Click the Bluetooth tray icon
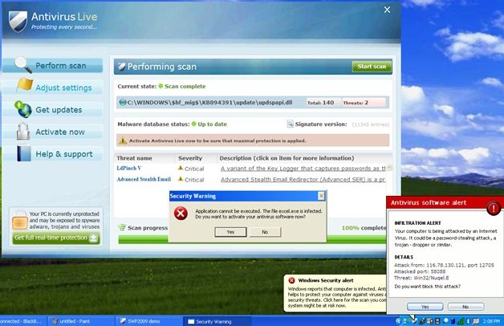 pyautogui.click(x=469, y=321)
